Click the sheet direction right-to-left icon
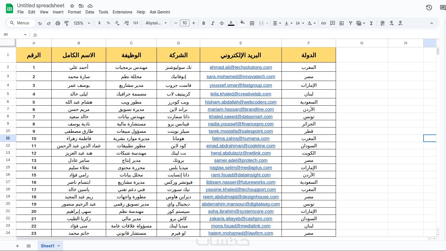The image size is (446, 251). point(383,23)
